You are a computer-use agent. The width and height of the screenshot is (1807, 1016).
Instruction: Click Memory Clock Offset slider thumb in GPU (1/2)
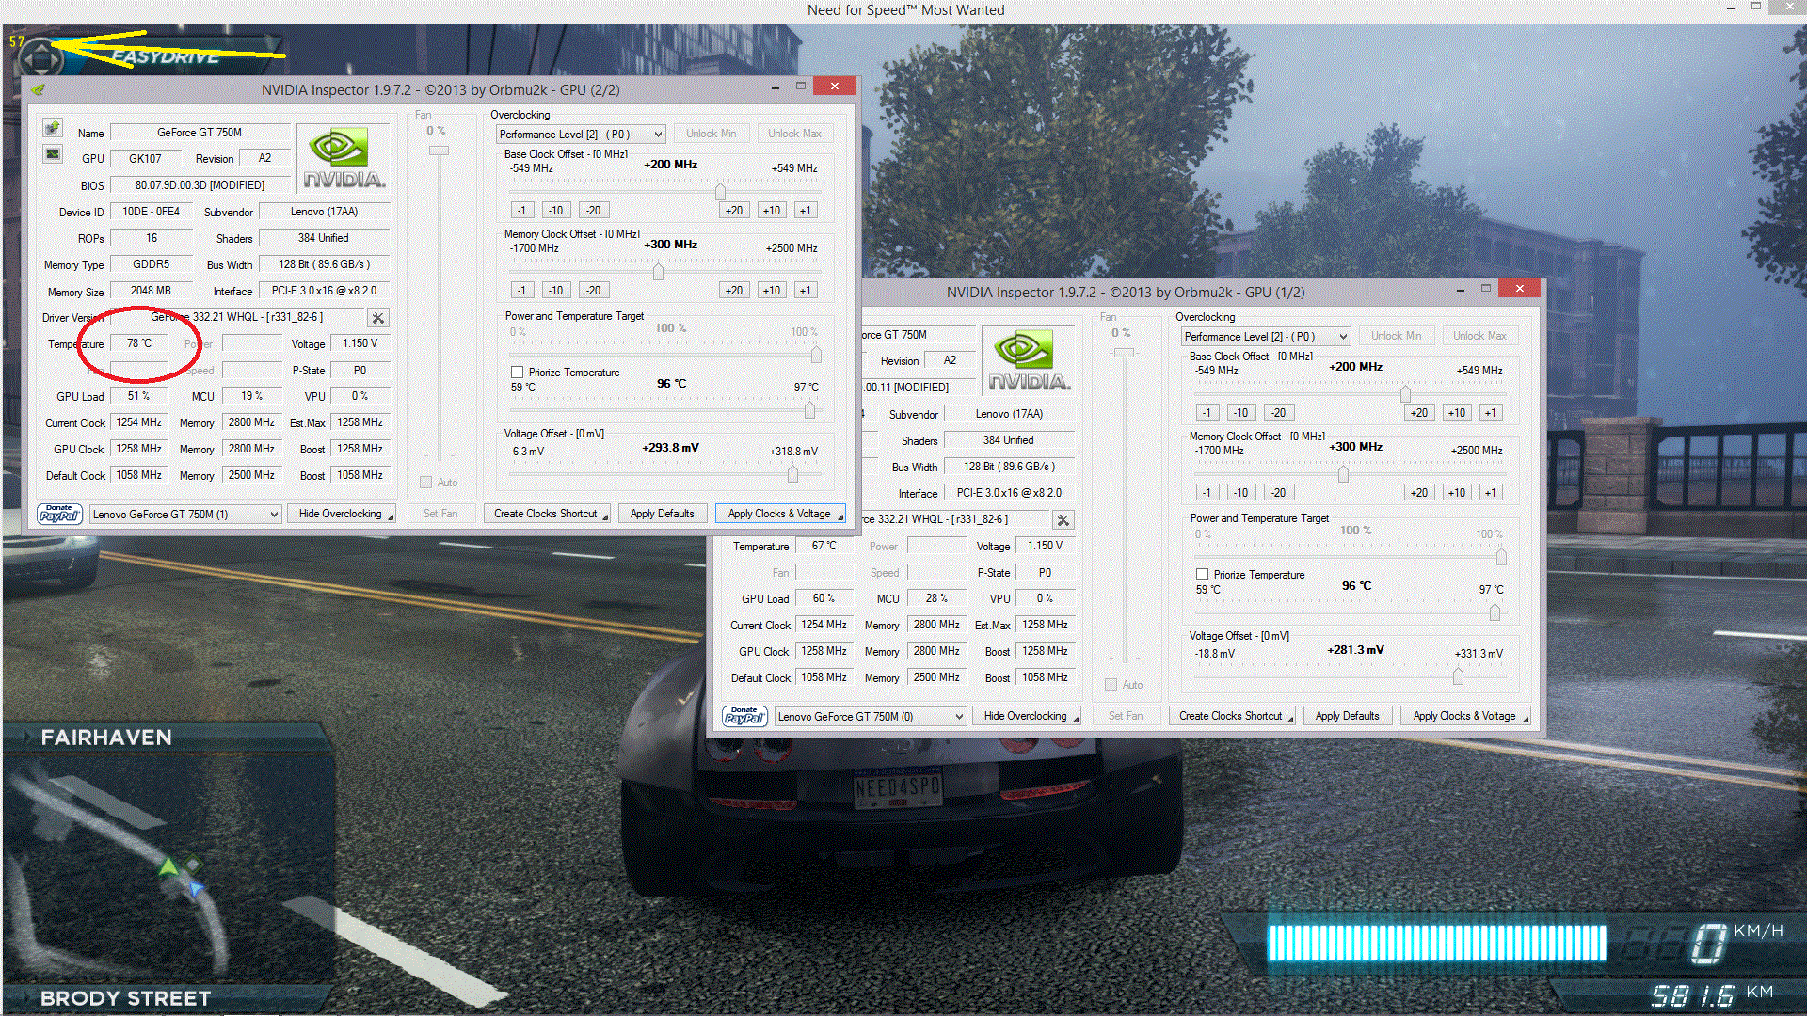pos(1343,474)
